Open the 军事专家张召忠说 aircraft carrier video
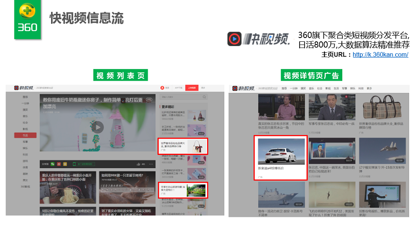This screenshot has height=232, width=418. click(x=332, y=107)
